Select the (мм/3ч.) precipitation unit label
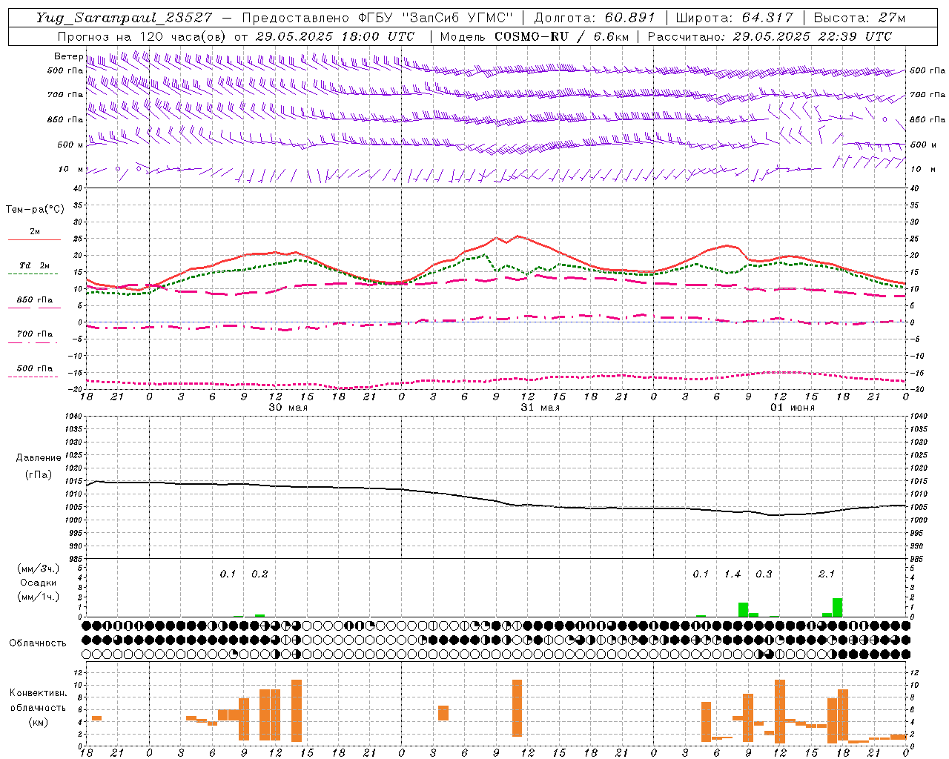Image resolution: width=949 pixels, height=759 pixels. (38, 569)
